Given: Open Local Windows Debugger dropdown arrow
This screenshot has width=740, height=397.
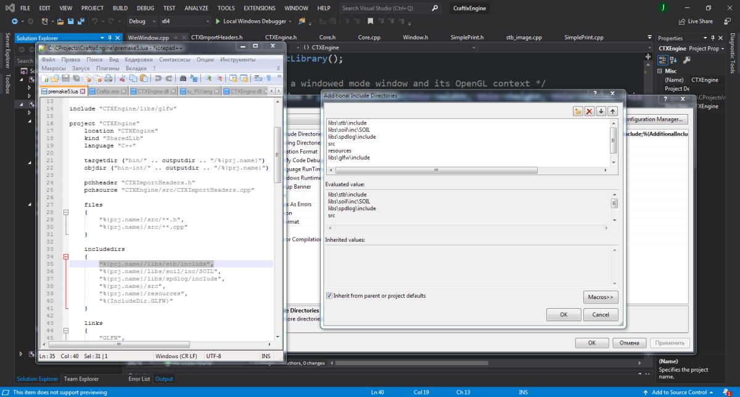Looking at the screenshot, I should (x=290, y=21).
